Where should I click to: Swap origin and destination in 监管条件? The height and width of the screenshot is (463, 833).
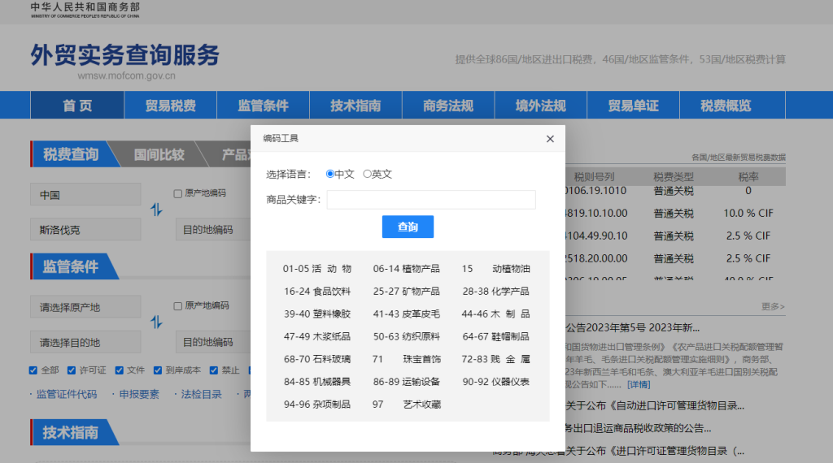(156, 322)
